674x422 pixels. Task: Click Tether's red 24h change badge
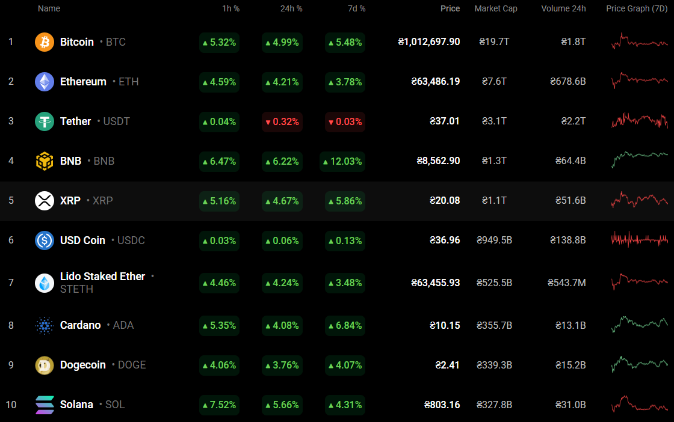click(282, 121)
